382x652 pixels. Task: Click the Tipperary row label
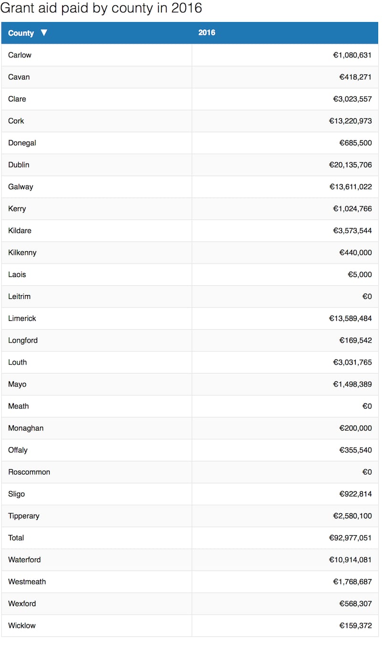click(24, 516)
